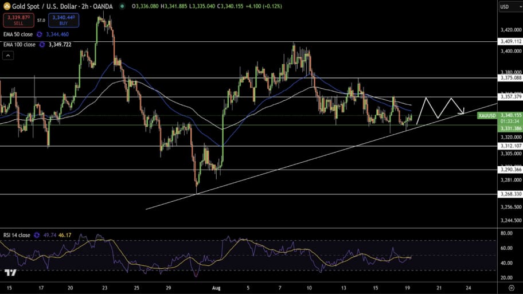523x294 pixels.
Task: Click the 3,420.000 price scale label
Action: [x=510, y=30]
